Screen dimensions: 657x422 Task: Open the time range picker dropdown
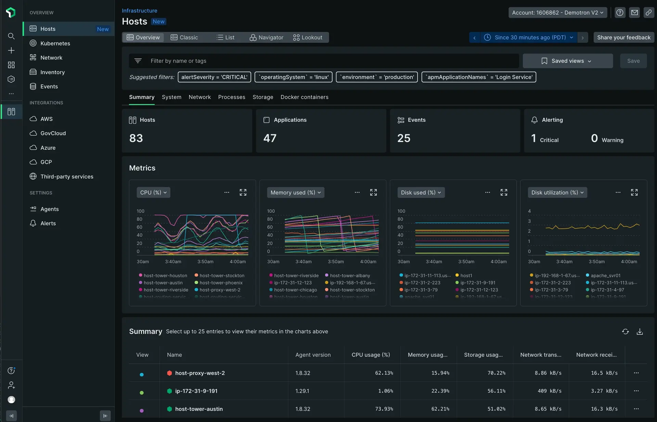pos(528,37)
